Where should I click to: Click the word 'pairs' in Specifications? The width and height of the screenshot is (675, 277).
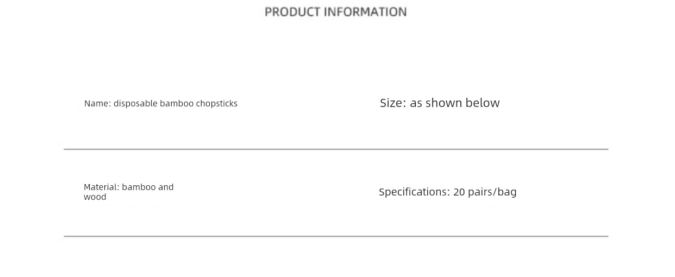click(480, 192)
